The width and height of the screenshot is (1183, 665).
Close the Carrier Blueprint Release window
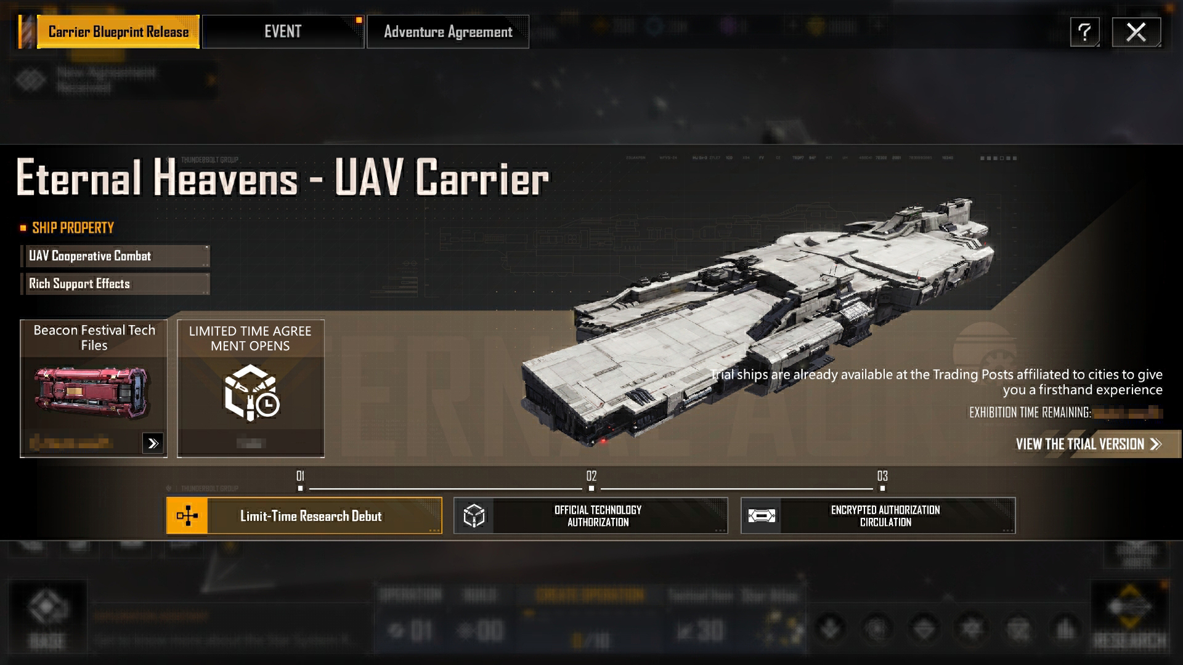pyautogui.click(x=1136, y=32)
